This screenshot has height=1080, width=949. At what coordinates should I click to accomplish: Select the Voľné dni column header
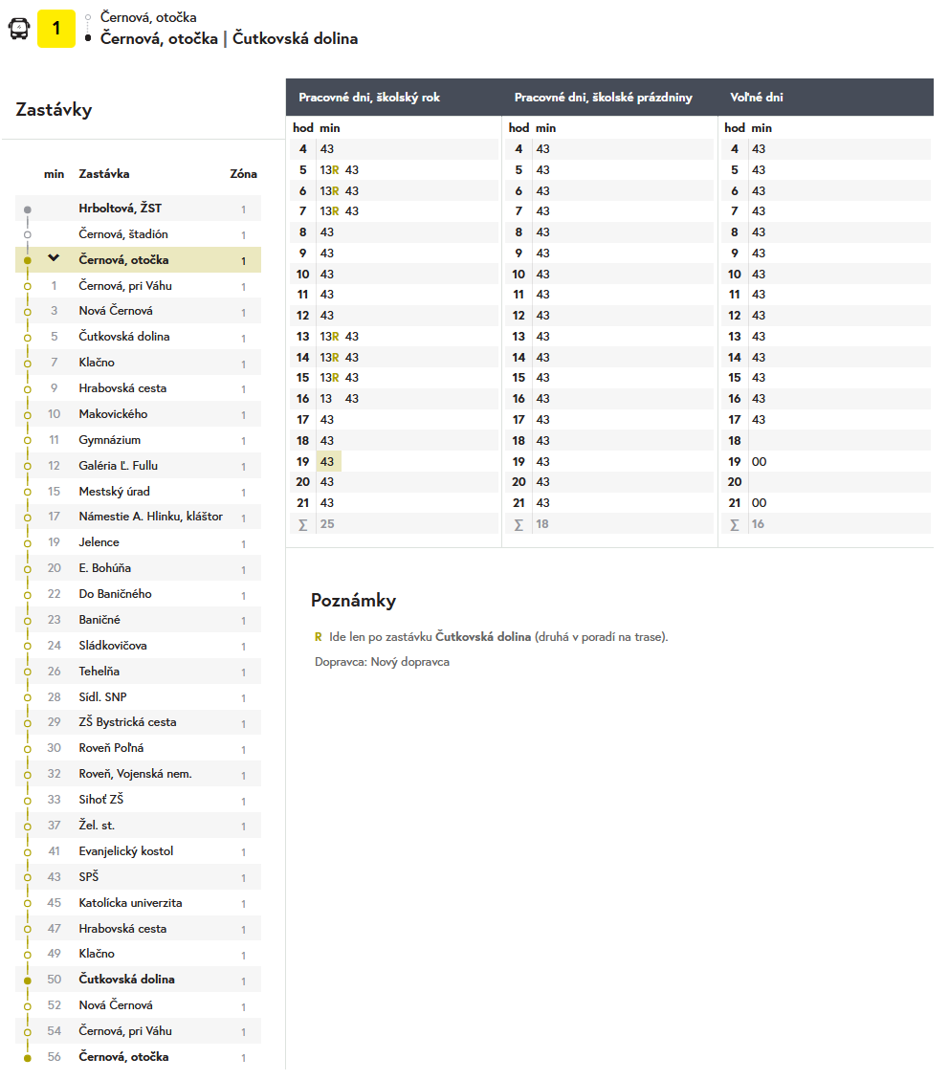coord(757,98)
